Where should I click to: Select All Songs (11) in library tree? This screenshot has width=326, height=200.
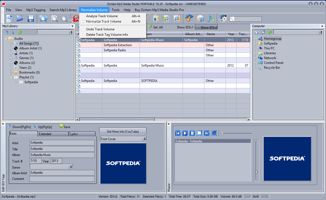[29, 43]
